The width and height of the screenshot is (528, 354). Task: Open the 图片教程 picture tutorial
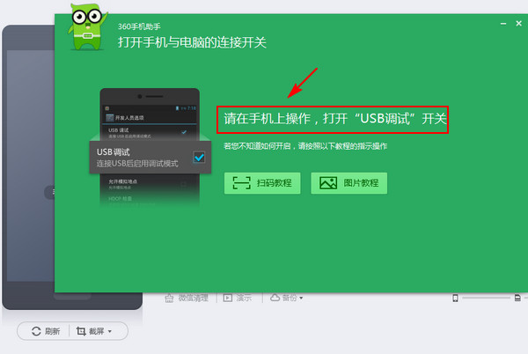[348, 183]
